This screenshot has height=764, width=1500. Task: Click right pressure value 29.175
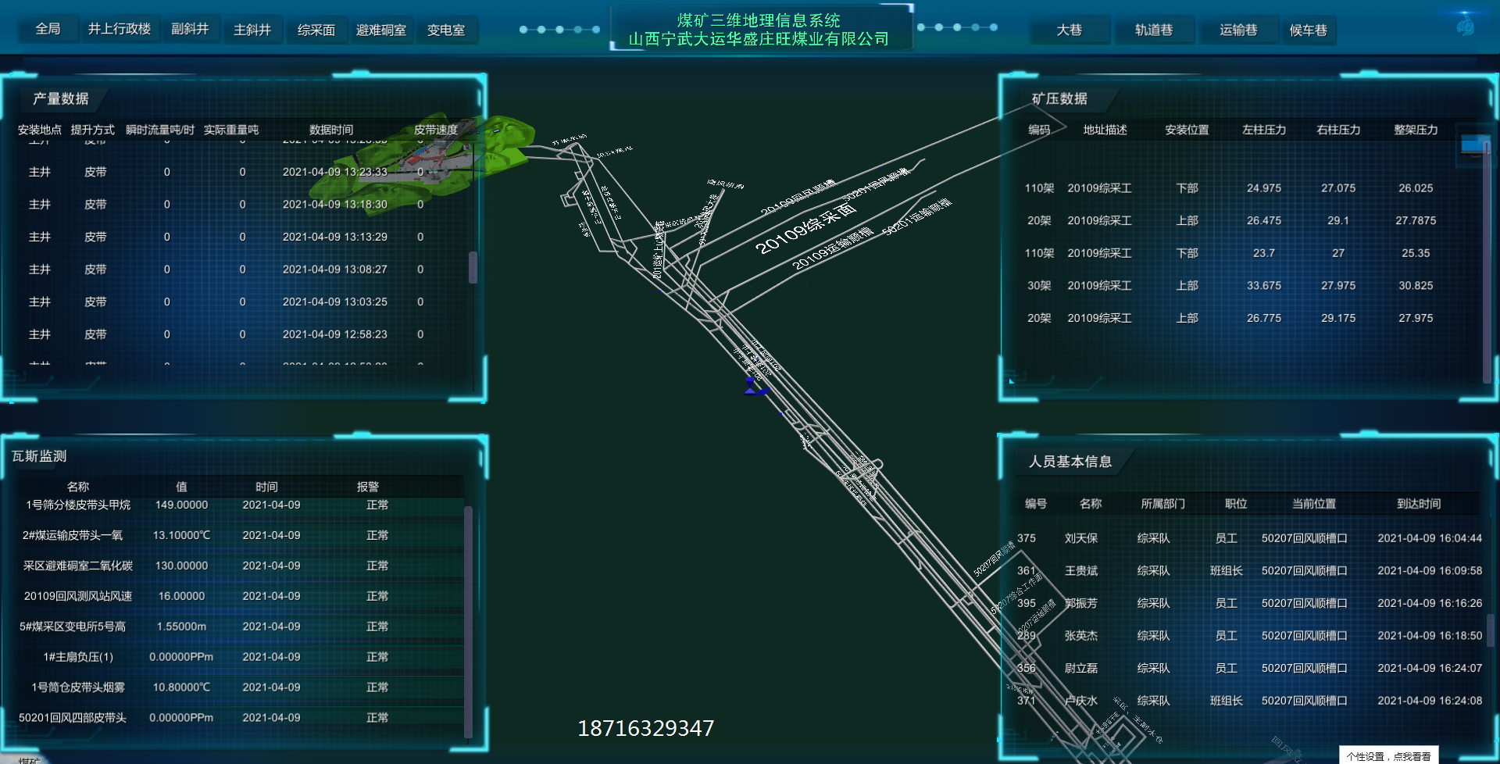1338,318
